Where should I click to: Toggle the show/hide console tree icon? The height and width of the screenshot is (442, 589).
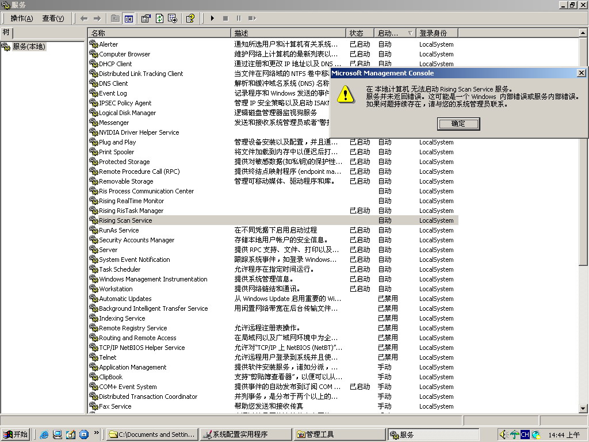(128, 18)
